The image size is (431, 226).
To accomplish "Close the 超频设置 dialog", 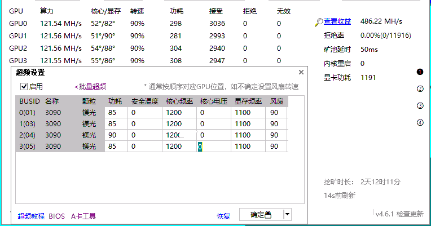I will tap(301, 72).
